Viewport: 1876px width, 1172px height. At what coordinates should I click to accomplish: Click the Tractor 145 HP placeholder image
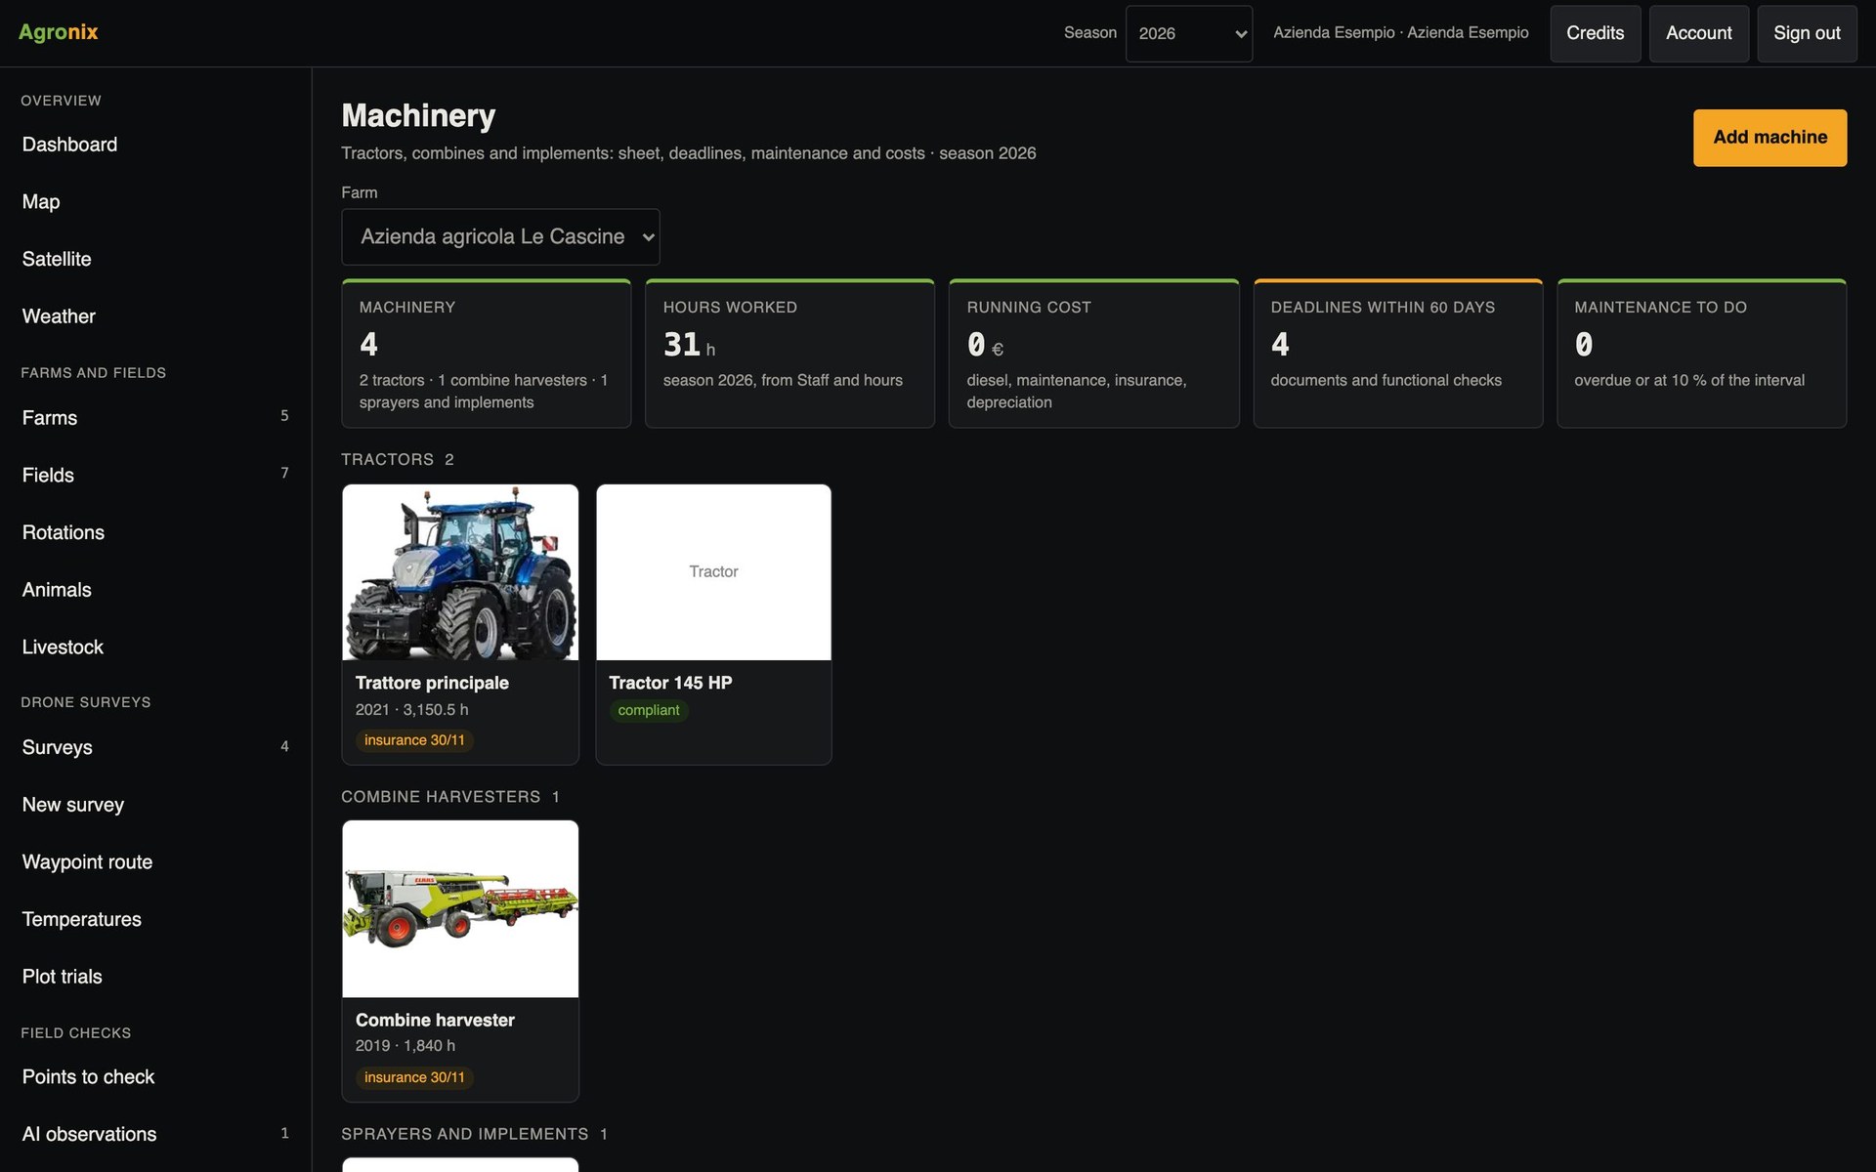pos(713,572)
